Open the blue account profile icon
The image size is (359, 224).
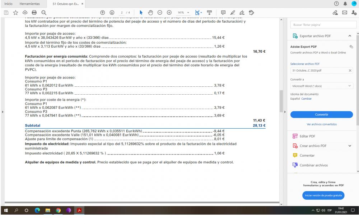354,4
